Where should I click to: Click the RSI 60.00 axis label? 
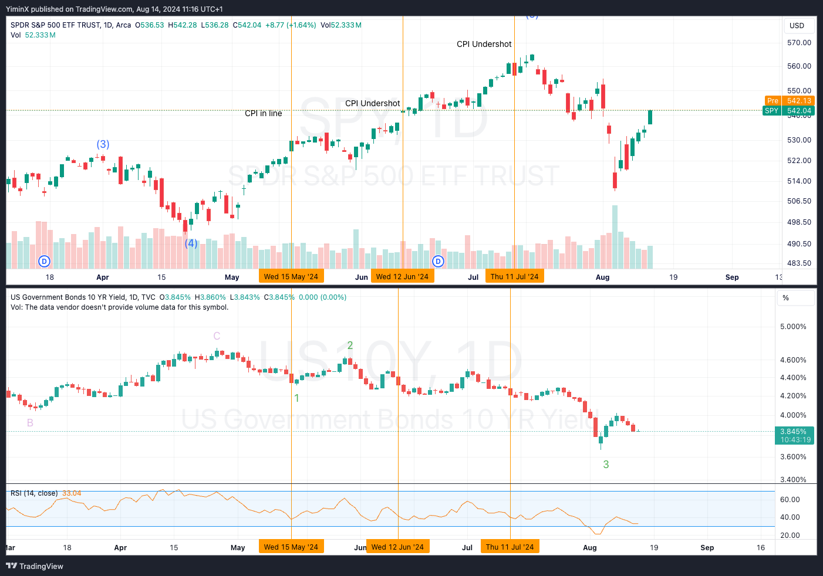coord(790,500)
